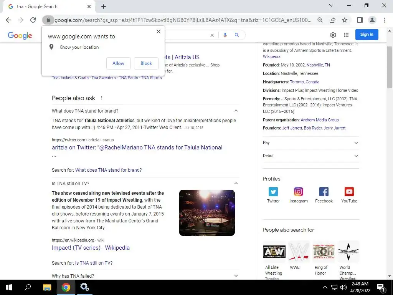Open Ring of Honor thumbnail
This screenshot has width=393, height=295.
[x=324, y=252]
